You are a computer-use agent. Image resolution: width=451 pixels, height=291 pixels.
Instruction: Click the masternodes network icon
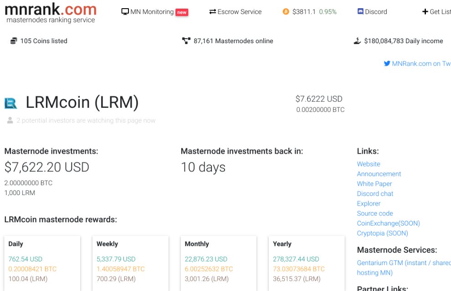tap(186, 41)
